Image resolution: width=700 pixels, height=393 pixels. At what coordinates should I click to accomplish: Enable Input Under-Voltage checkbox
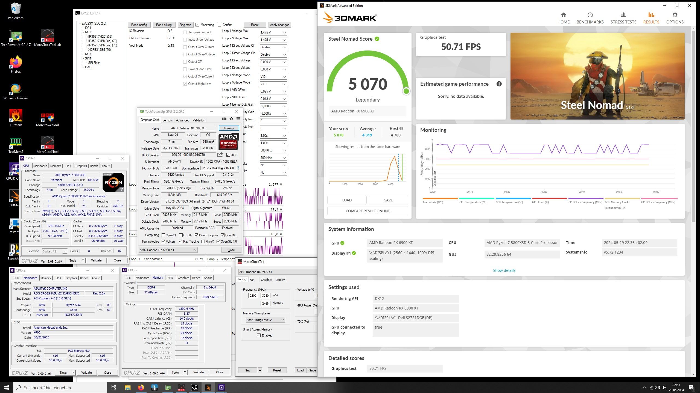(x=185, y=40)
